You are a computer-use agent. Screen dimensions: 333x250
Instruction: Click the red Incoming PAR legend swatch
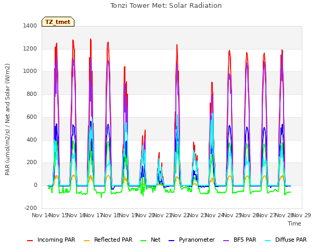[x=30, y=241]
